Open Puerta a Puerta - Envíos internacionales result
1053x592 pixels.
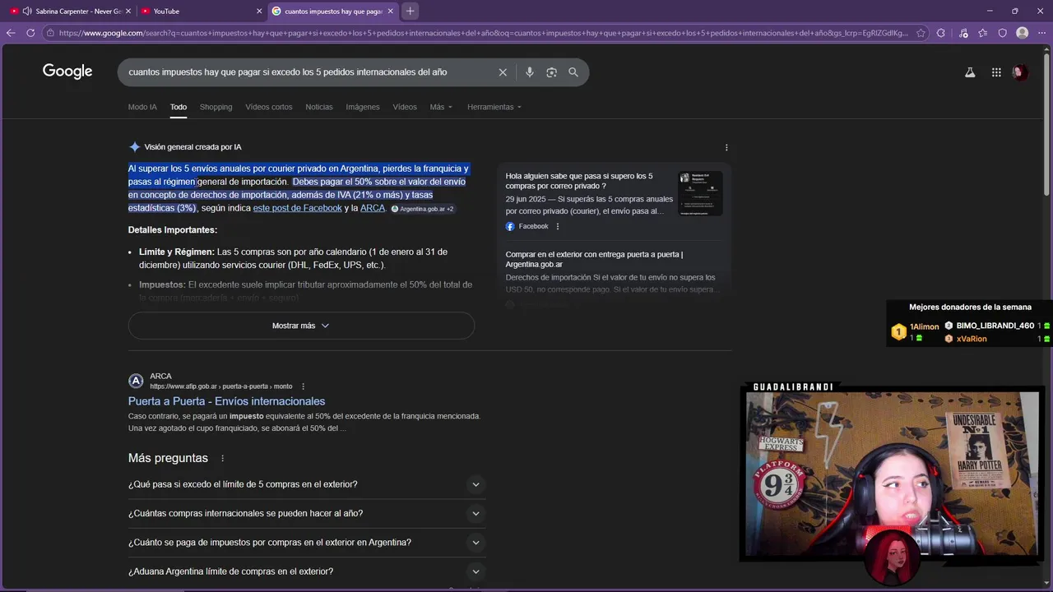226,401
